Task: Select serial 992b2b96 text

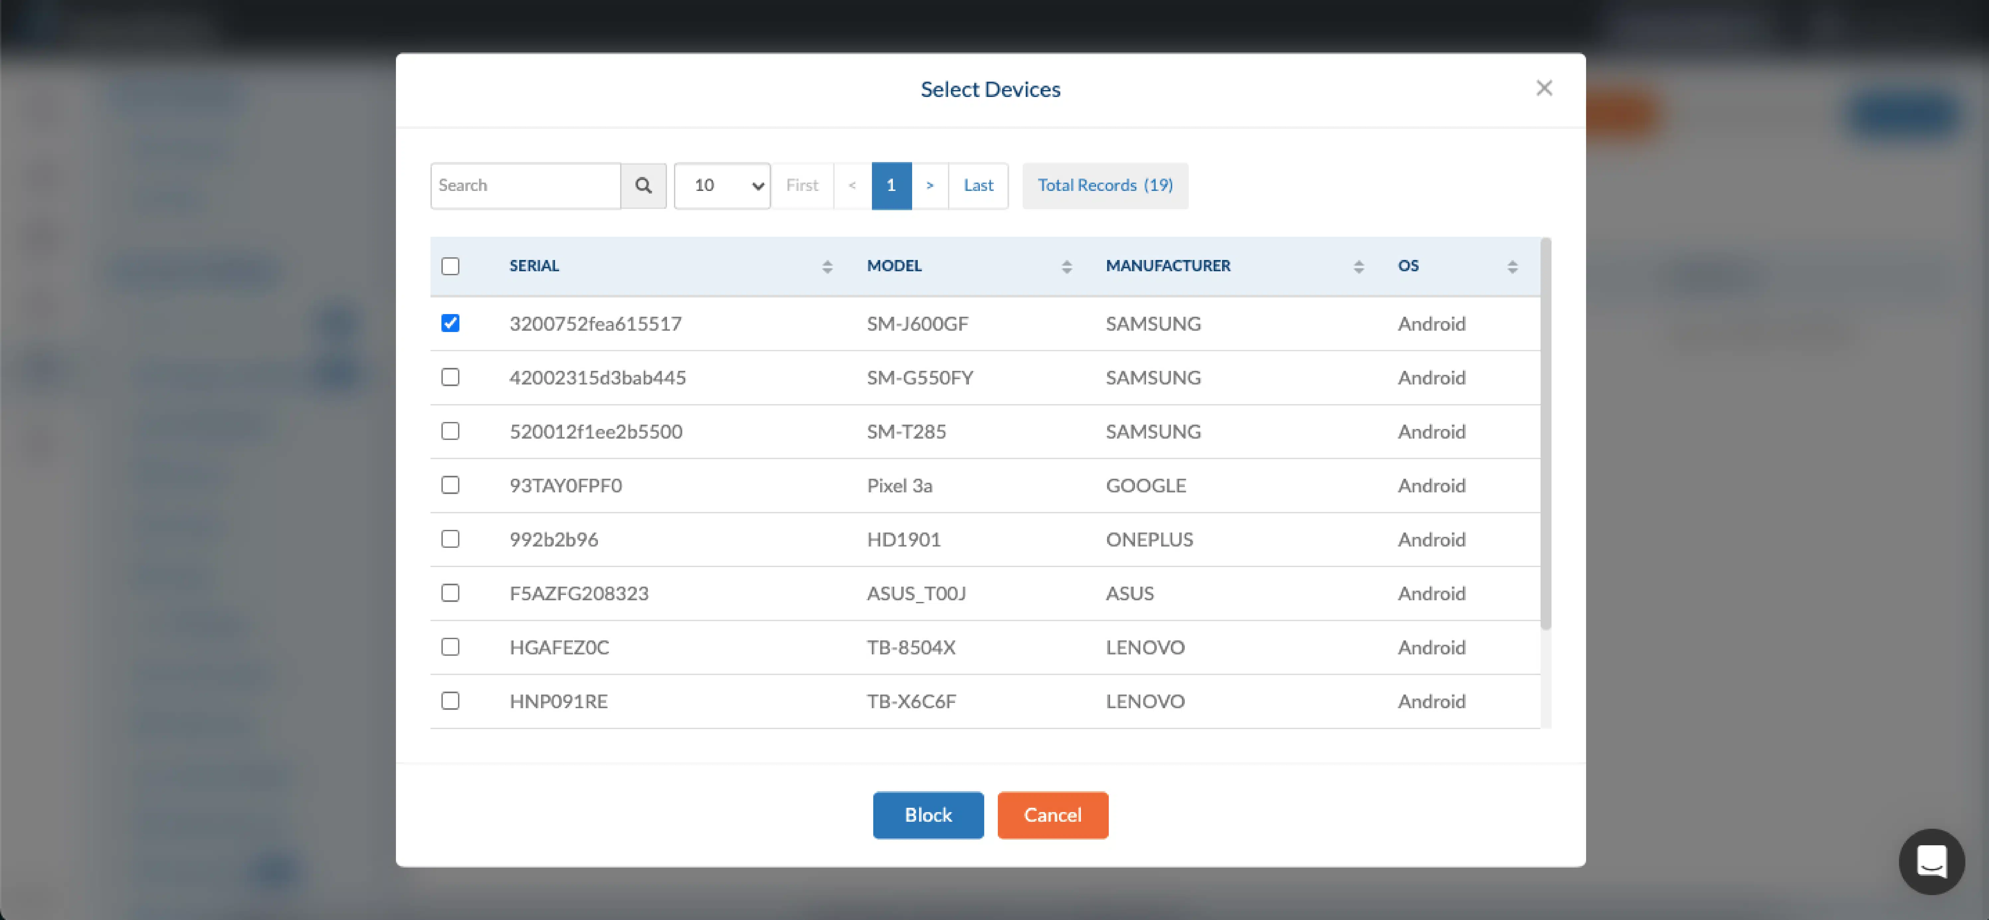Action: click(x=554, y=540)
